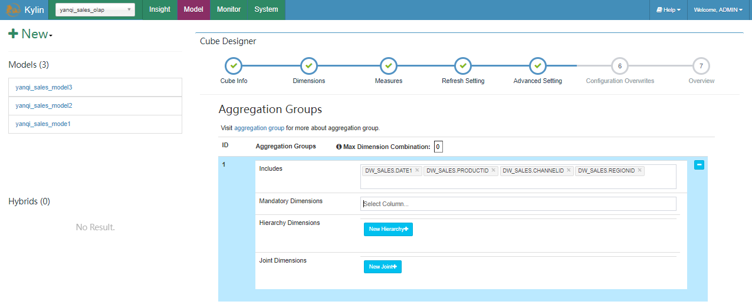Screen dimensions: 752x308
Task: Remove DW_SALES.CHANNELID from Includes
Action: (x=569, y=171)
